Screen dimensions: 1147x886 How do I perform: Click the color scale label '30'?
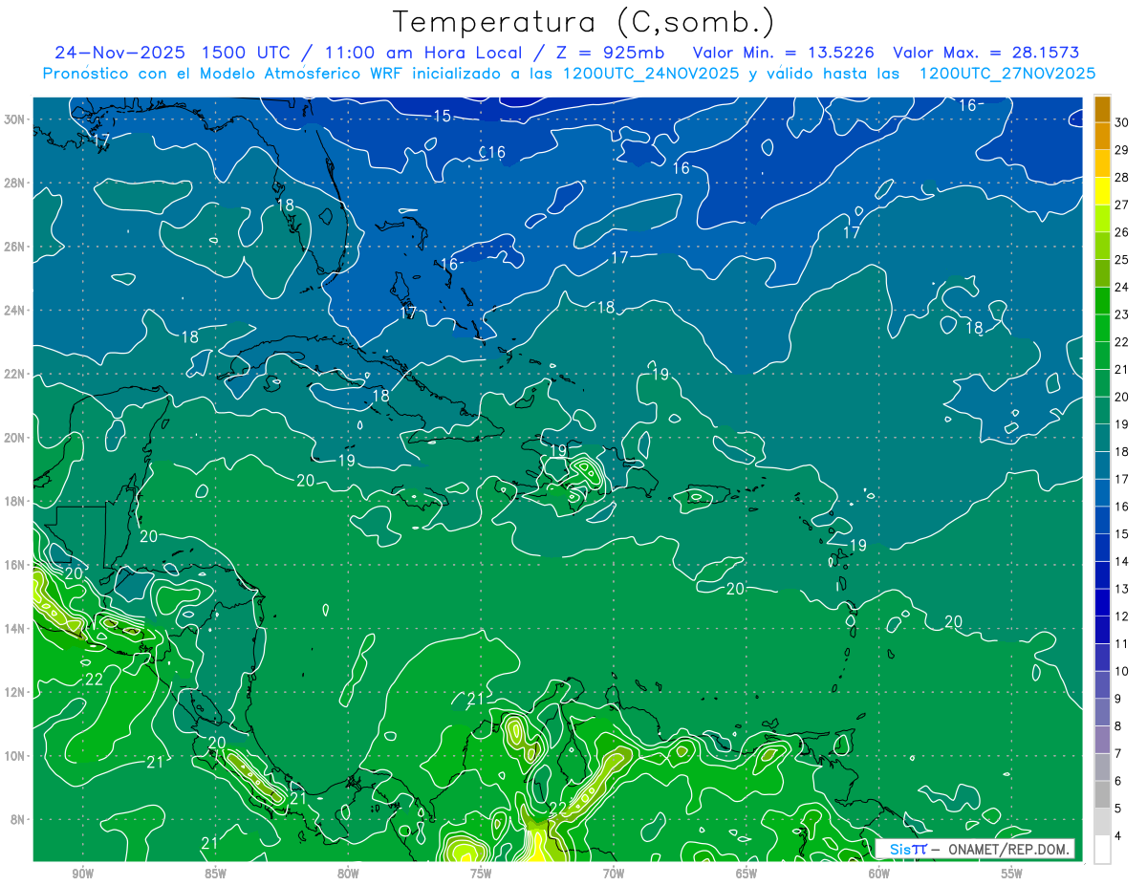1122,123
